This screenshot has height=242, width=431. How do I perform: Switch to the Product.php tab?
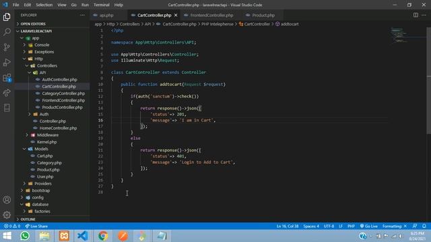click(263, 15)
